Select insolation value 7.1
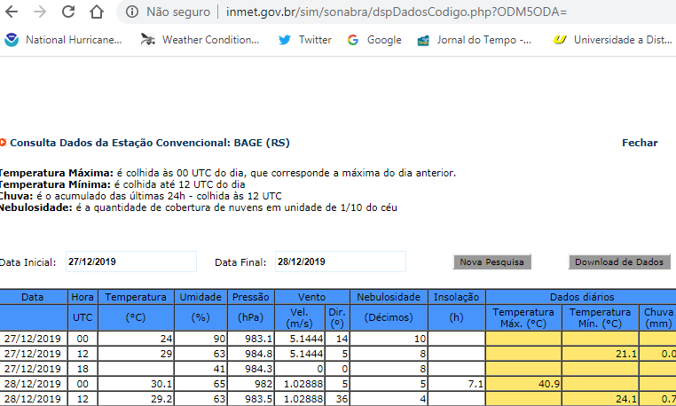 pyautogui.click(x=476, y=384)
